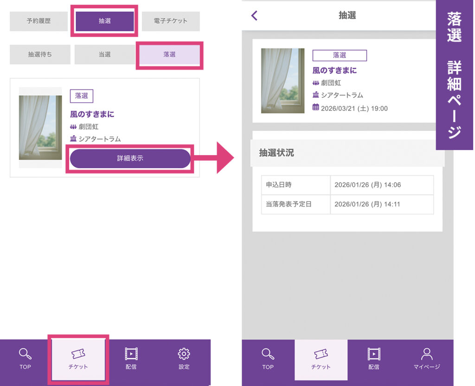
Task: Click the 風のすきまに title on detail page
Action: tap(334, 71)
